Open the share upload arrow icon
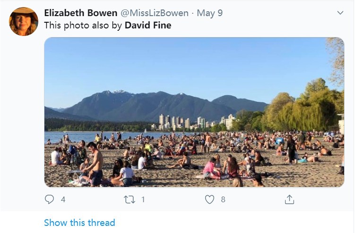Viewport: 355px width, 233px height. coord(289,199)
